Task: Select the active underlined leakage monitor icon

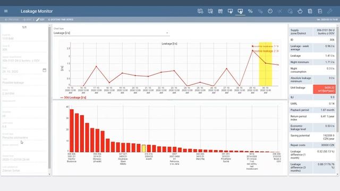Action: pyautogui.click(x=240, y=11)
